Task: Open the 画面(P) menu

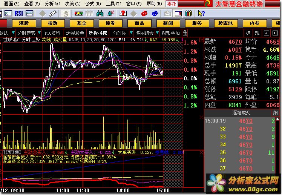Action: (x=12, y=4)
